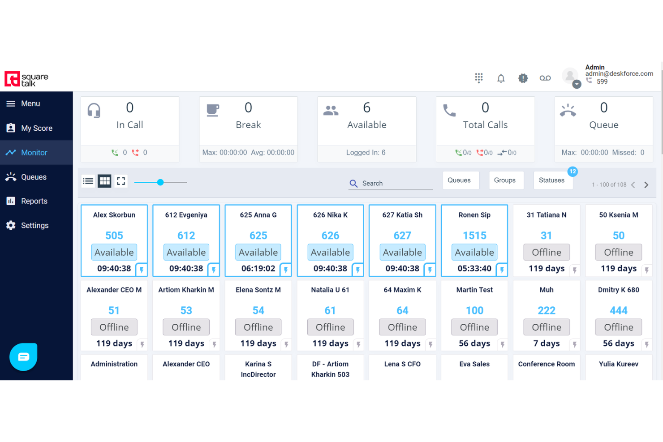Click Alex Skorbun Available status

(x=114, y=252)
